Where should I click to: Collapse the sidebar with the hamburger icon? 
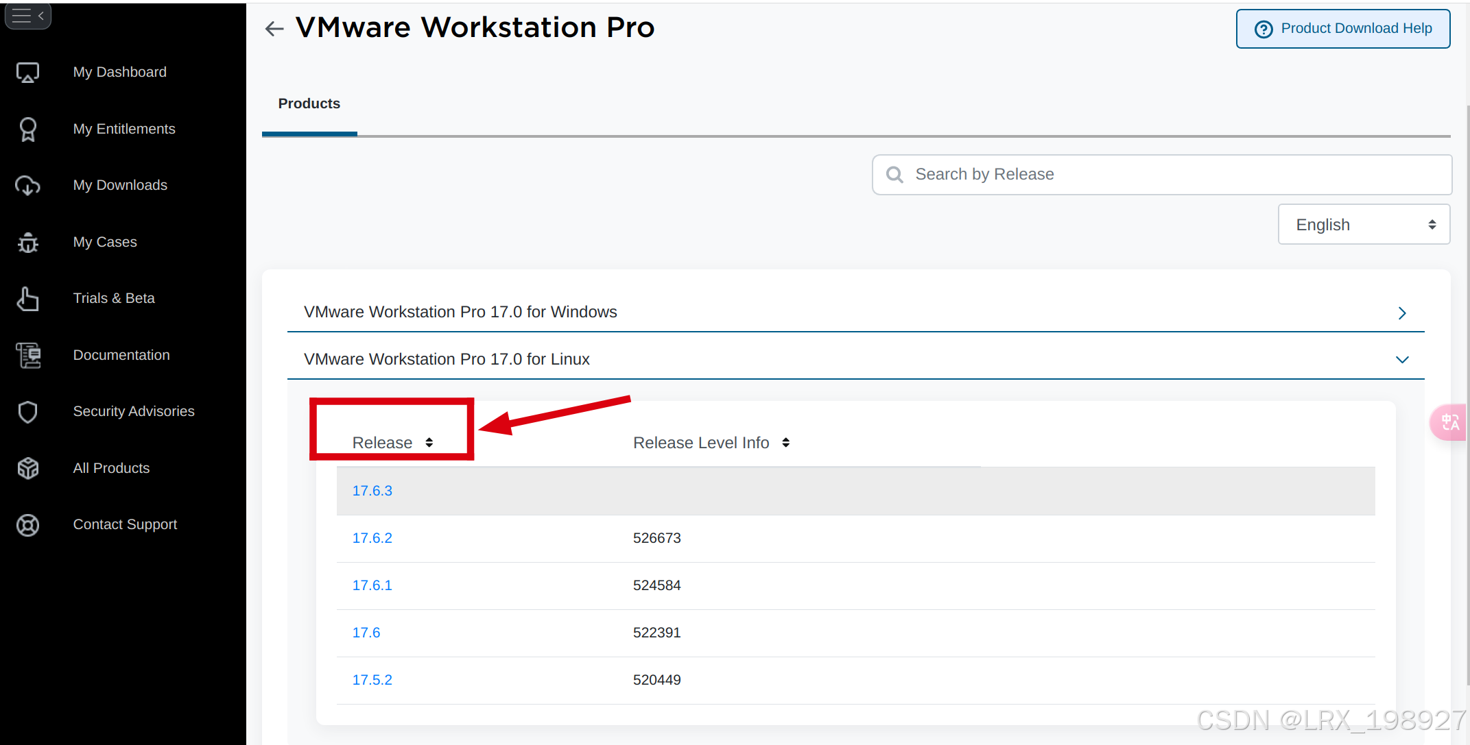tap(27, 16)
